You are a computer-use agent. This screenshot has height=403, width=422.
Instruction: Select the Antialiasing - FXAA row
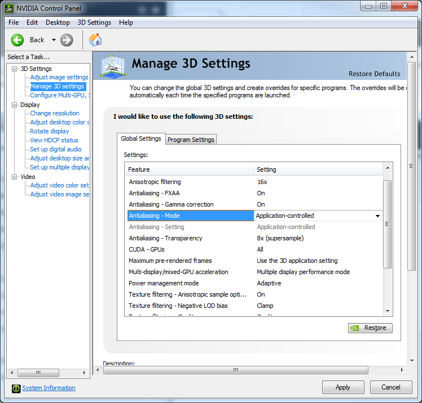(x=254, y=193)
